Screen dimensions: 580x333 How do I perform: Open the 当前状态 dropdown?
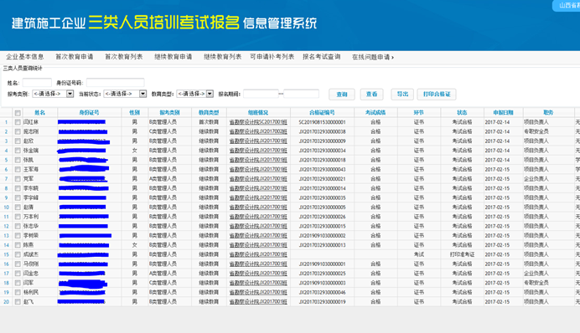coord(125,94)
